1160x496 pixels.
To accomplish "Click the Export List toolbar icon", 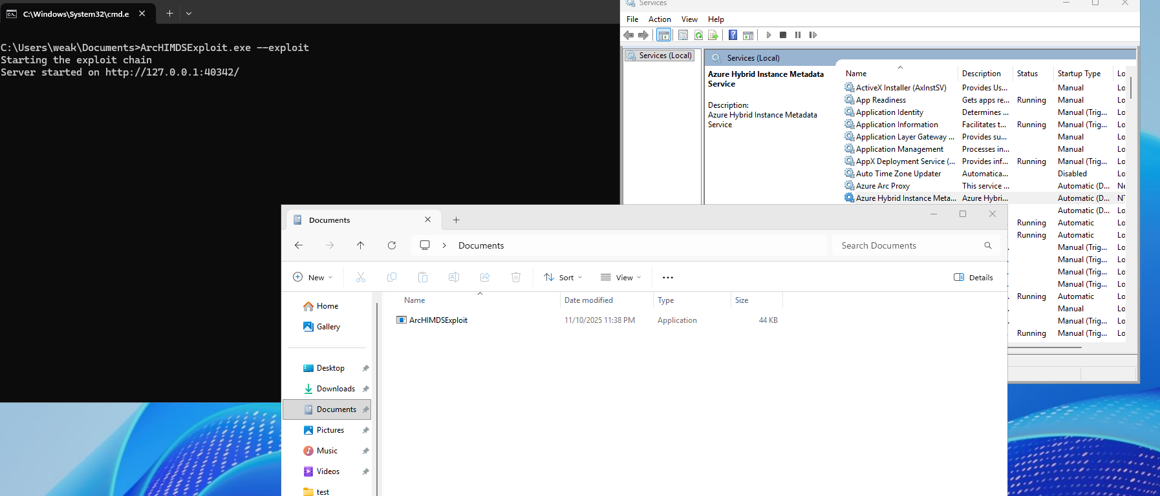I will coord(713,35).
